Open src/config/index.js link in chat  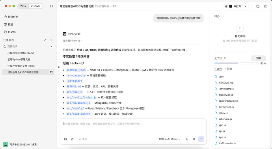82,97
